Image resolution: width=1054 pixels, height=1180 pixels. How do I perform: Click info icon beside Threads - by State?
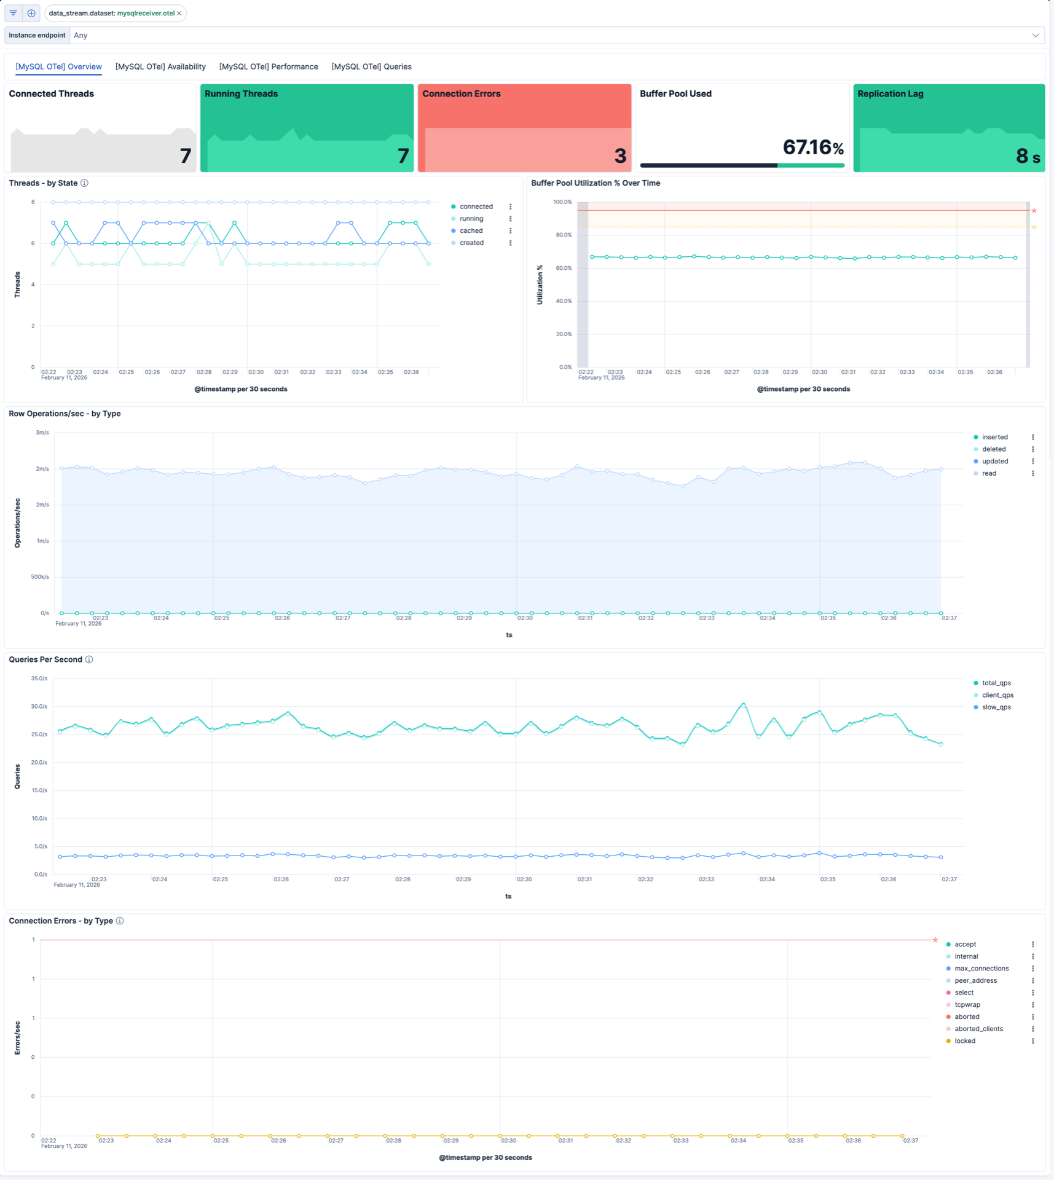pos(85,183)
